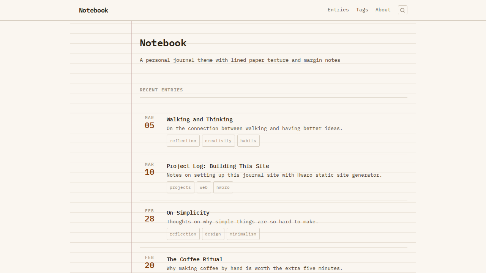Screen dimensions: 486x273
Task: Open the entry Walking and Thinking
Action: (x=200, y=119)
